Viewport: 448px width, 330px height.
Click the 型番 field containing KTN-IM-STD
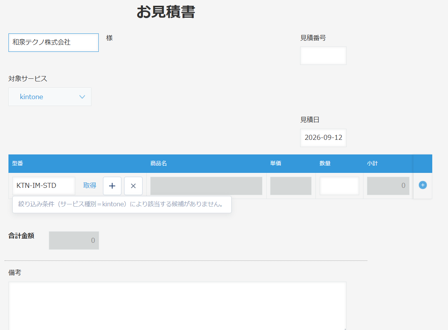44,186
